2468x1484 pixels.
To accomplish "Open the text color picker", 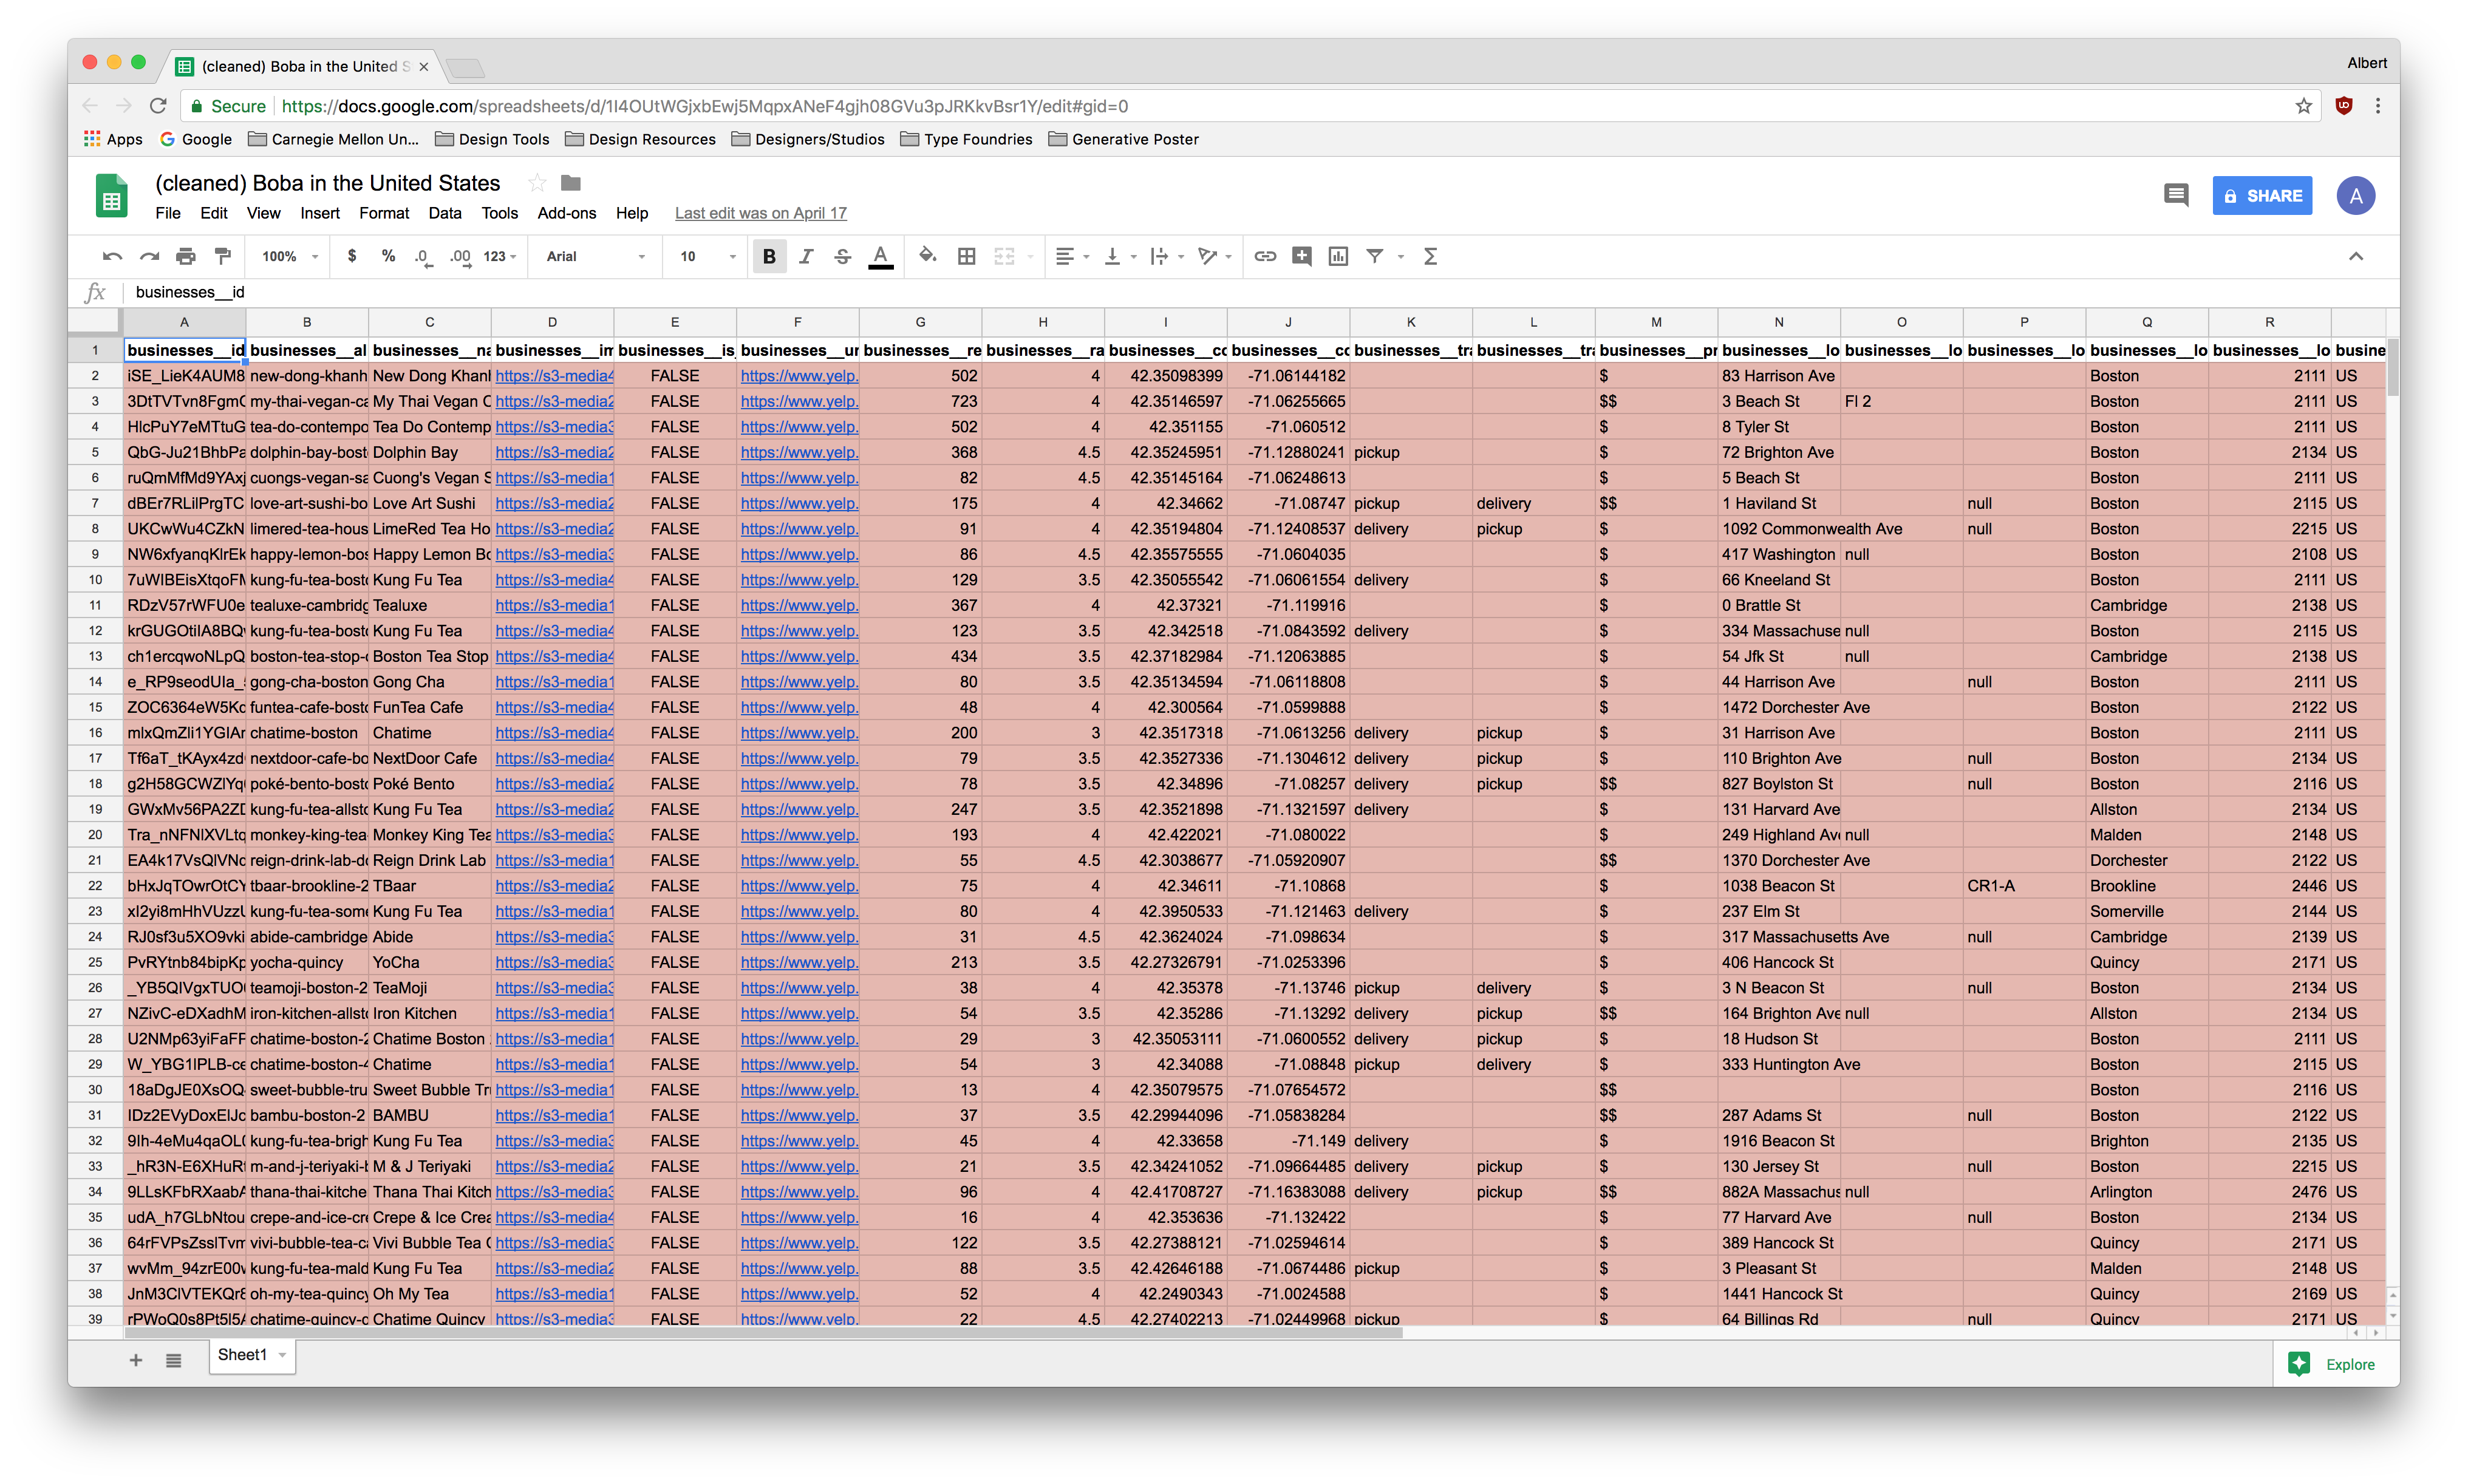I will [880, 257].
